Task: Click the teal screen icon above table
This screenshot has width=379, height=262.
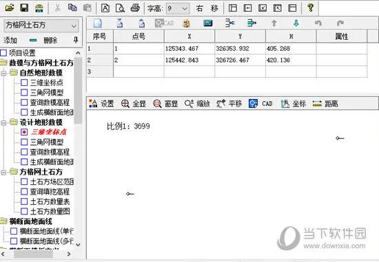Action: click(207, 23)
